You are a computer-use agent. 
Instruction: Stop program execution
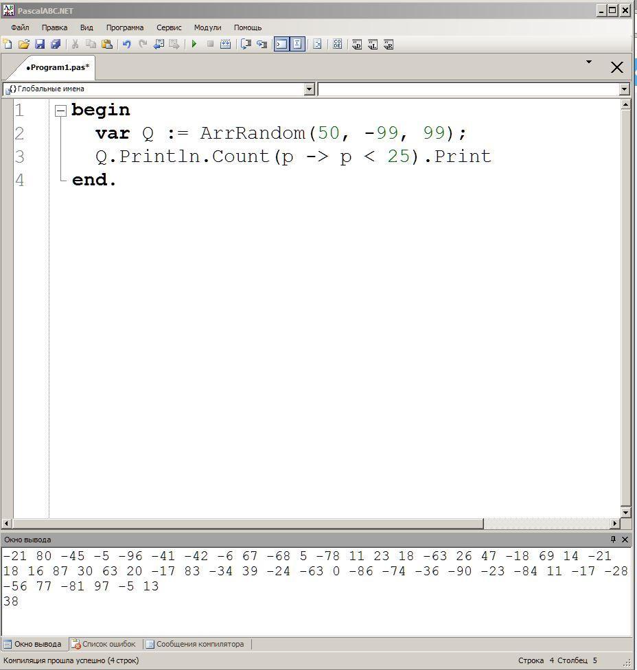pyautogui.click(x=210, y=44)
